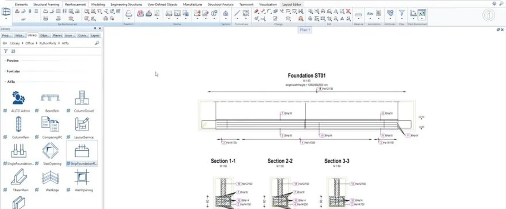Open the Measure tool dropdown

click(x=359, y=18)
